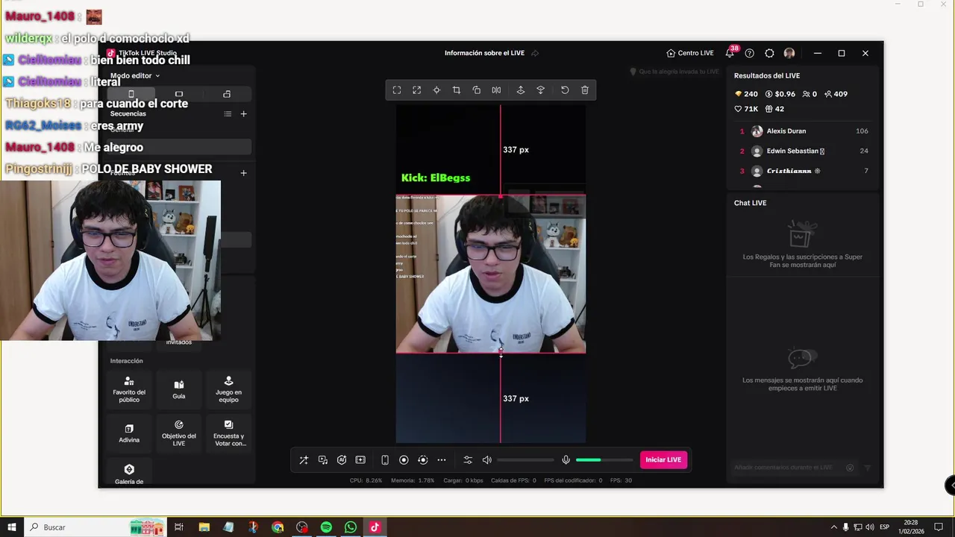955x537 pixels.
Task: Click the Resultados del LIVE heading
Action: point(767,76)
